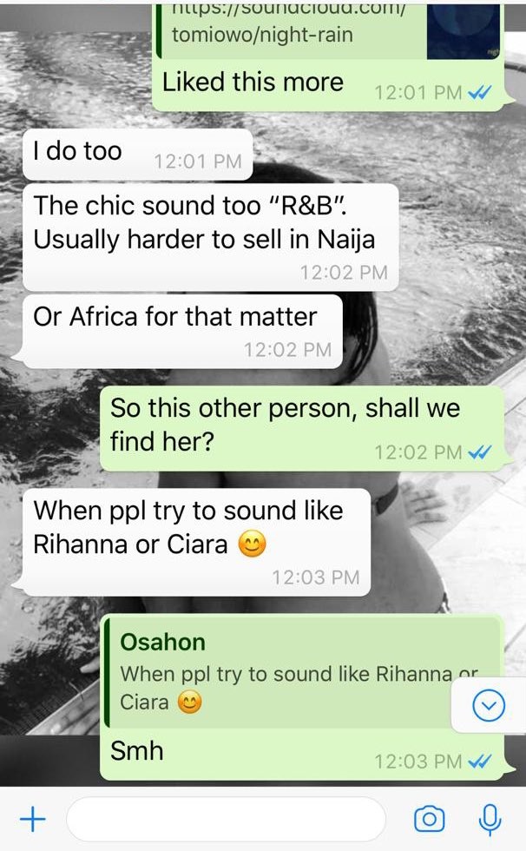
Task: Select the "Smh" message text
Action: tap(136, 752)
